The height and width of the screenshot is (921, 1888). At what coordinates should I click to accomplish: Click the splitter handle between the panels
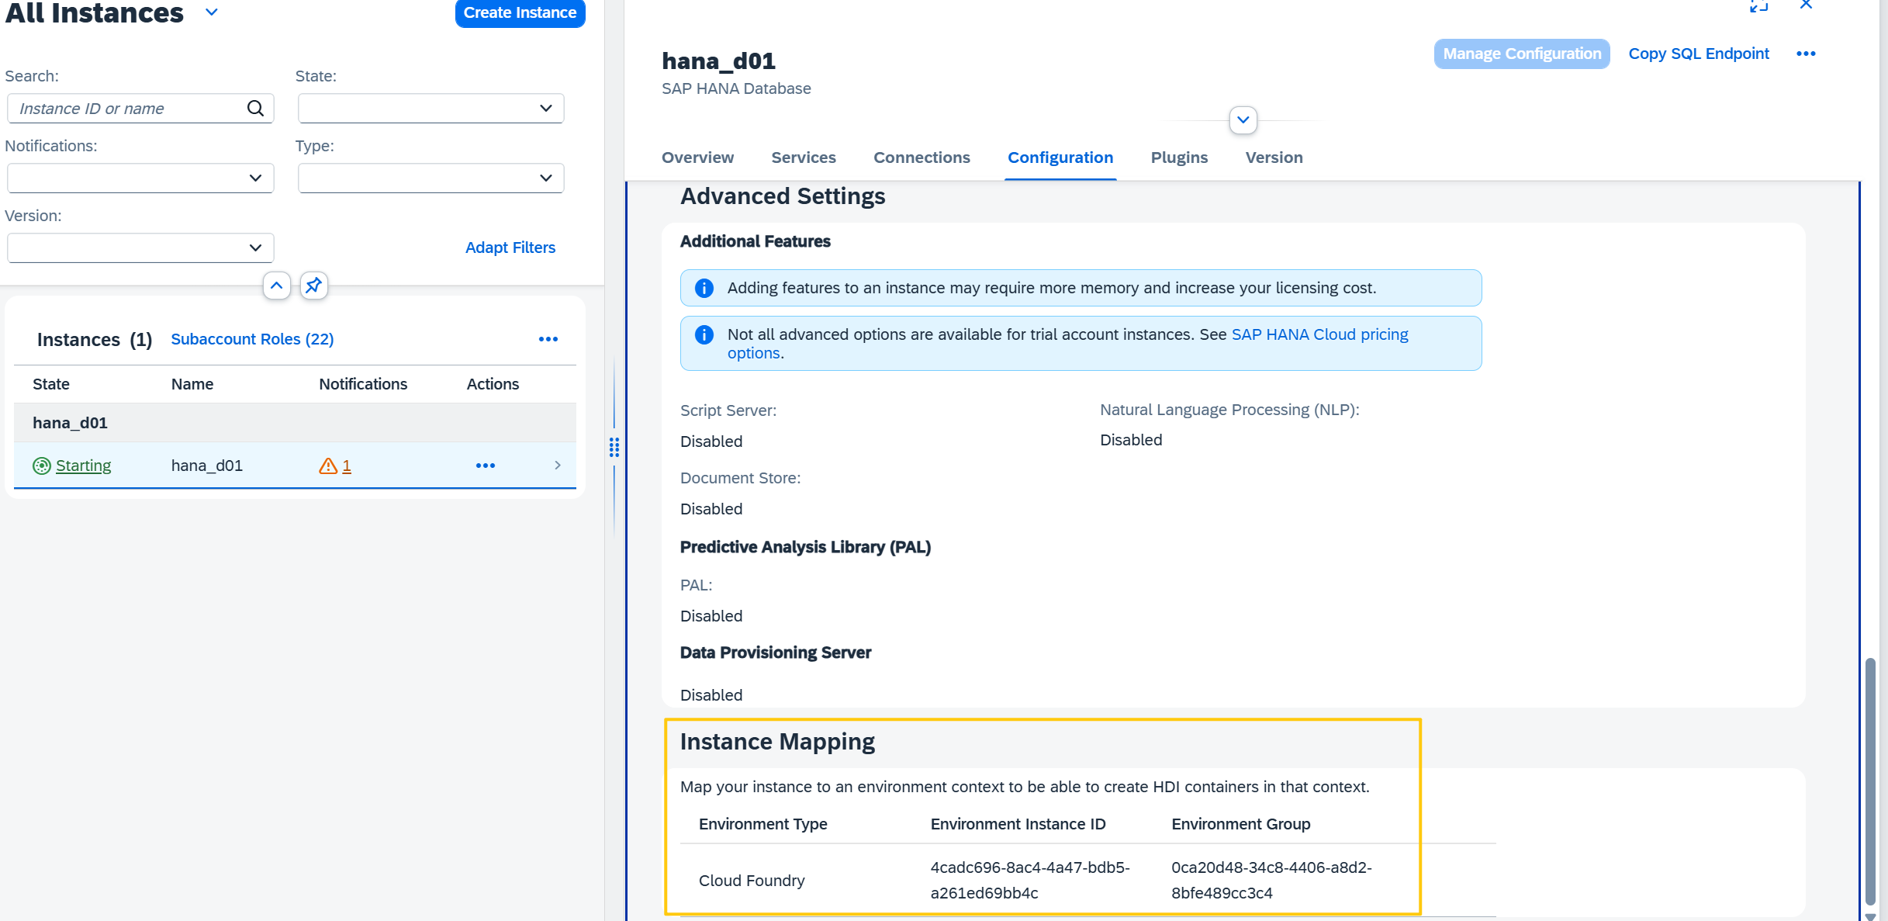coord(614,447)
